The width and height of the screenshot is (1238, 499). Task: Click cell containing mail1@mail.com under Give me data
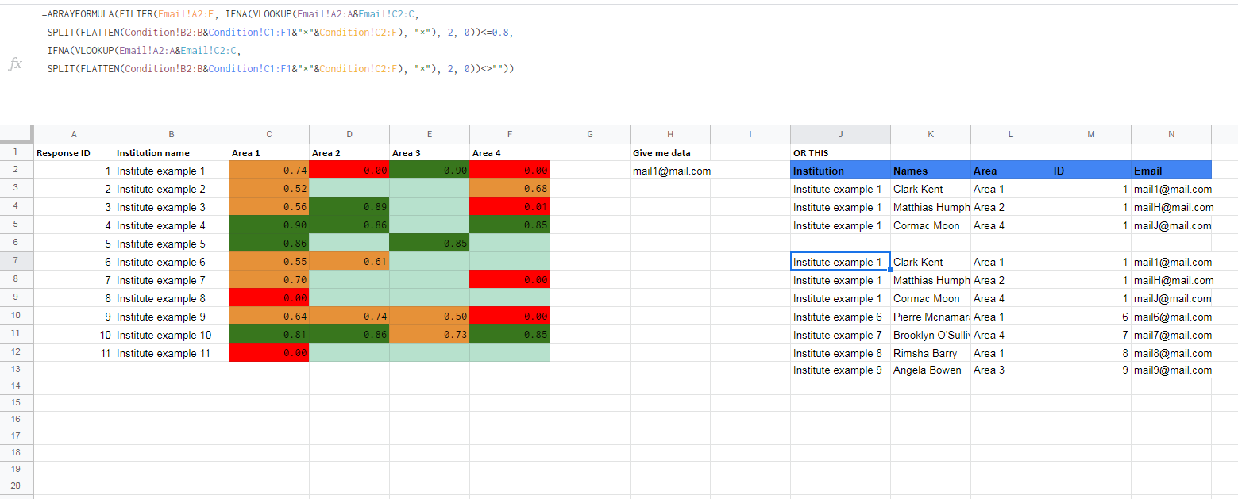coord(670,171)
